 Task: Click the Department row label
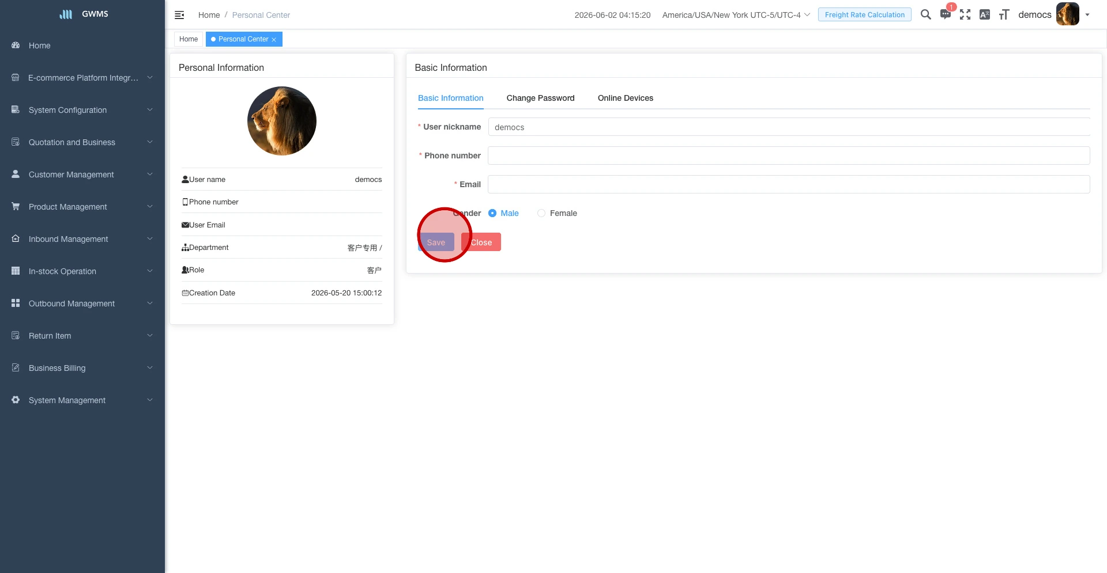click(x=209, y=248)
